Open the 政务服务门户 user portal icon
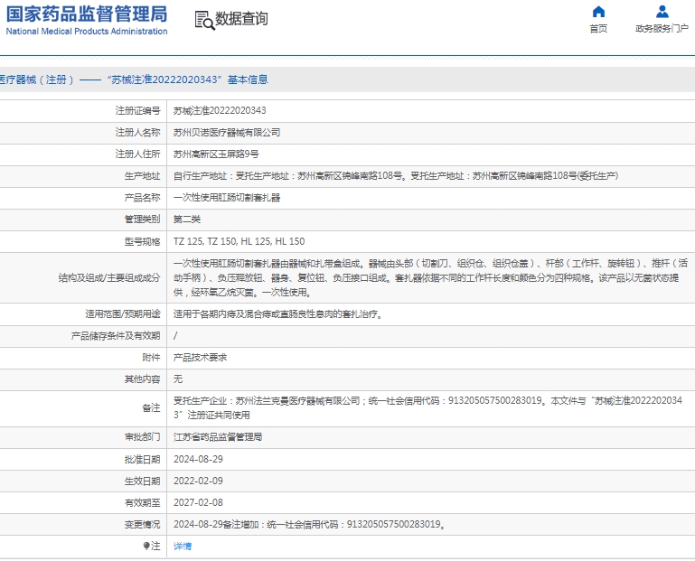Viewport: 695px width, 561px height. click(662, 12)
